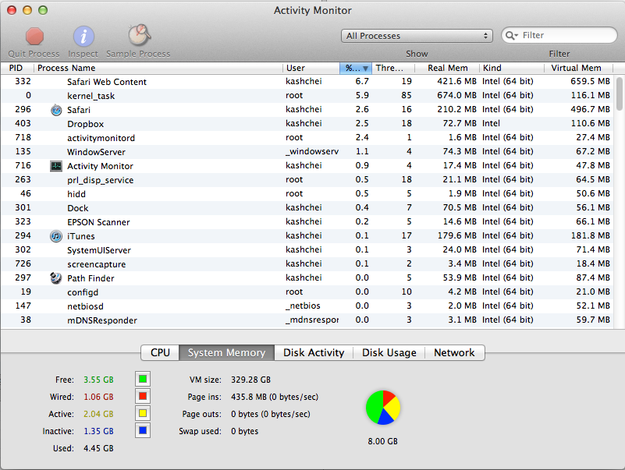Click the _windowserv user cell
Screen dimensions: 625x470
312,151
